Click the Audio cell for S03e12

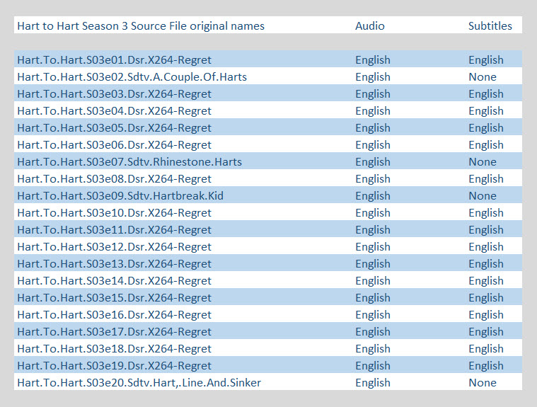[373, 246]
